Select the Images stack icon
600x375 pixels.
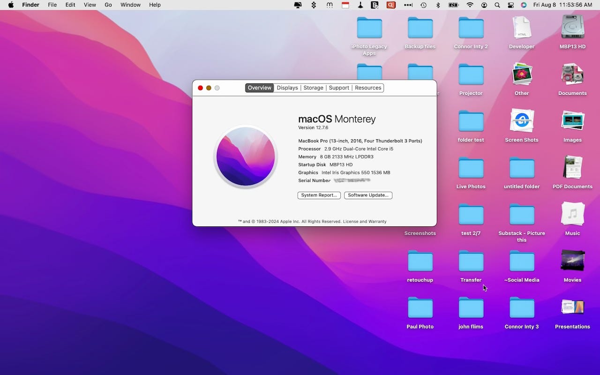pos(573,121)
